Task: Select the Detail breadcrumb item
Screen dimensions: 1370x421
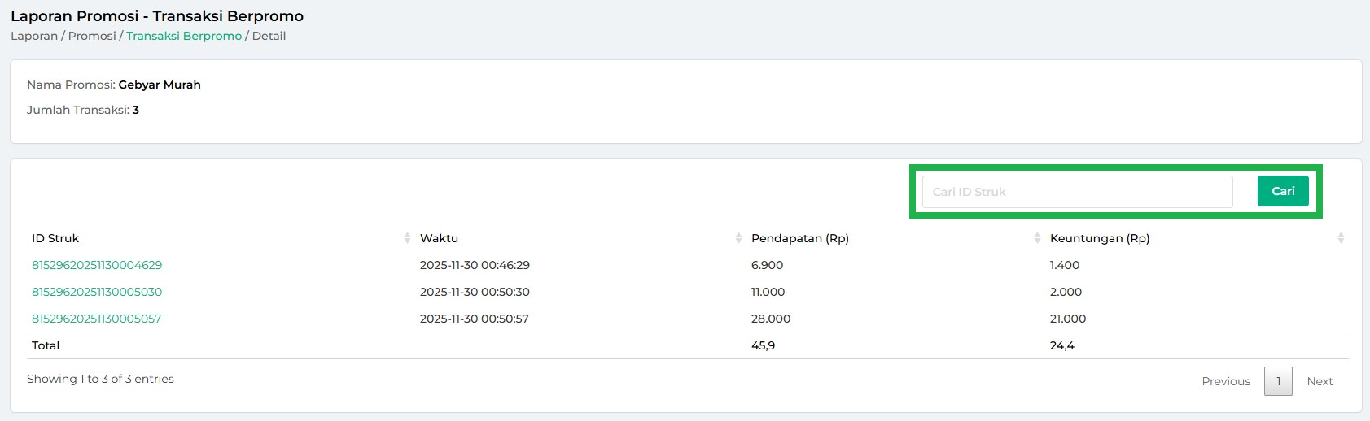Action: click(269, 36)
